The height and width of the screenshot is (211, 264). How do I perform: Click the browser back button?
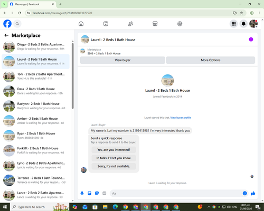coord(5,13)
